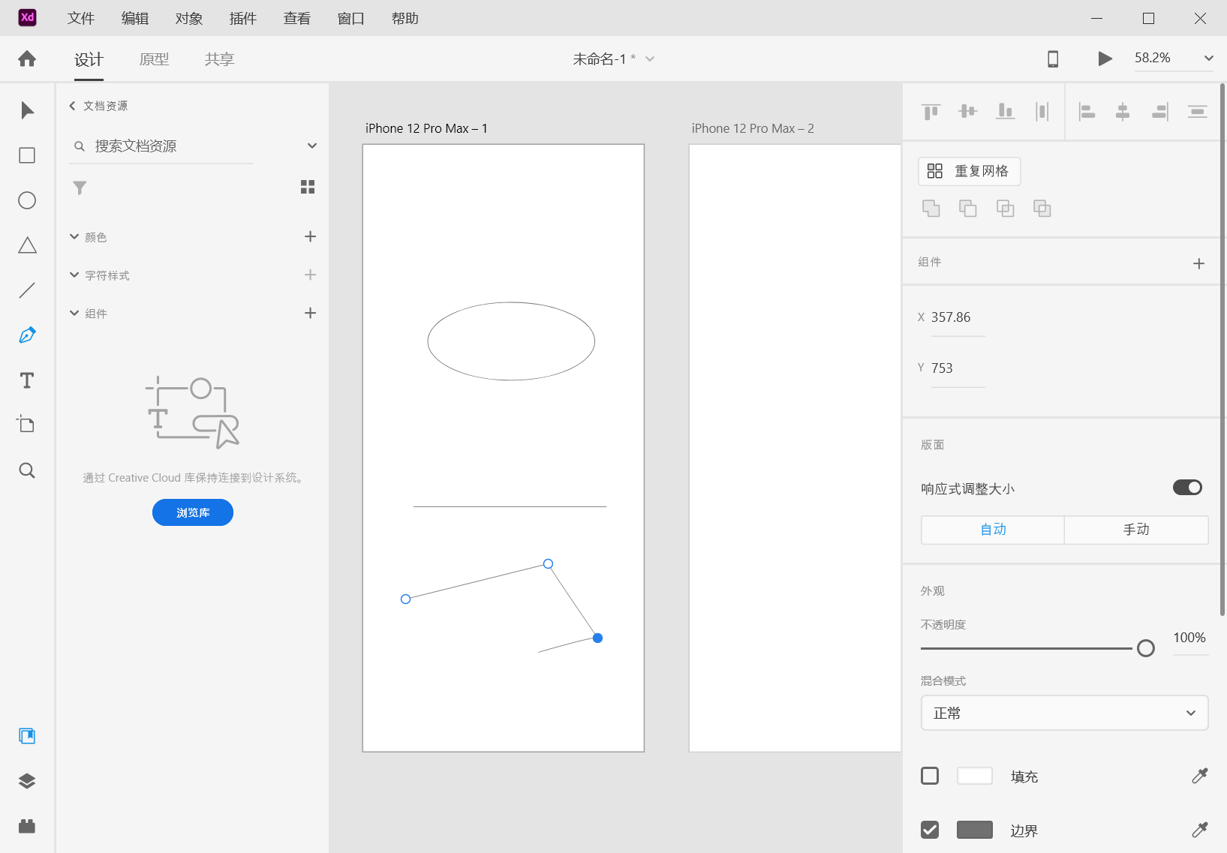Screen dimensions: 1227x853
Task: Open the 对象 menu
Action: (x=188, y=18)
